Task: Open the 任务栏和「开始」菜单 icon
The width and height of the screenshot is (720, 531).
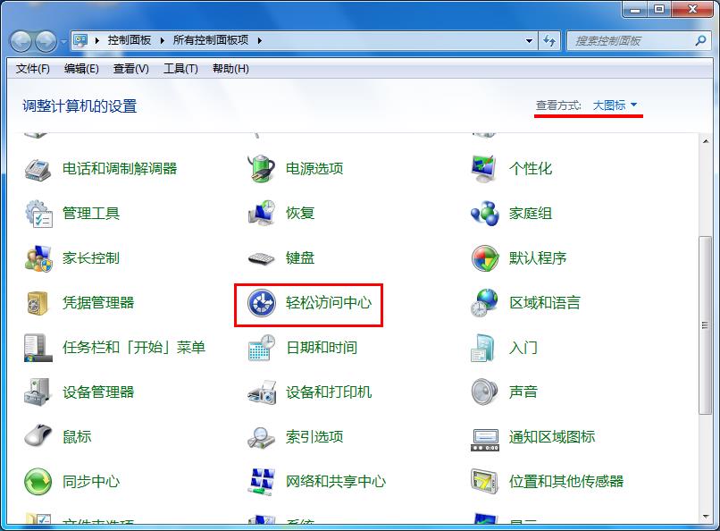Action: click(x=38, y=348)
